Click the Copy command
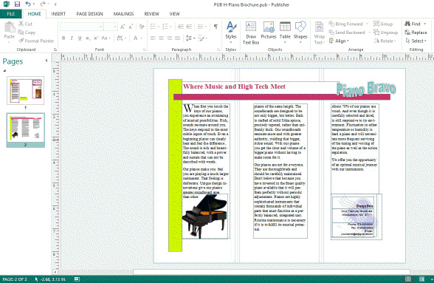Viewport: 434px width, 283px height. point(27,33)
